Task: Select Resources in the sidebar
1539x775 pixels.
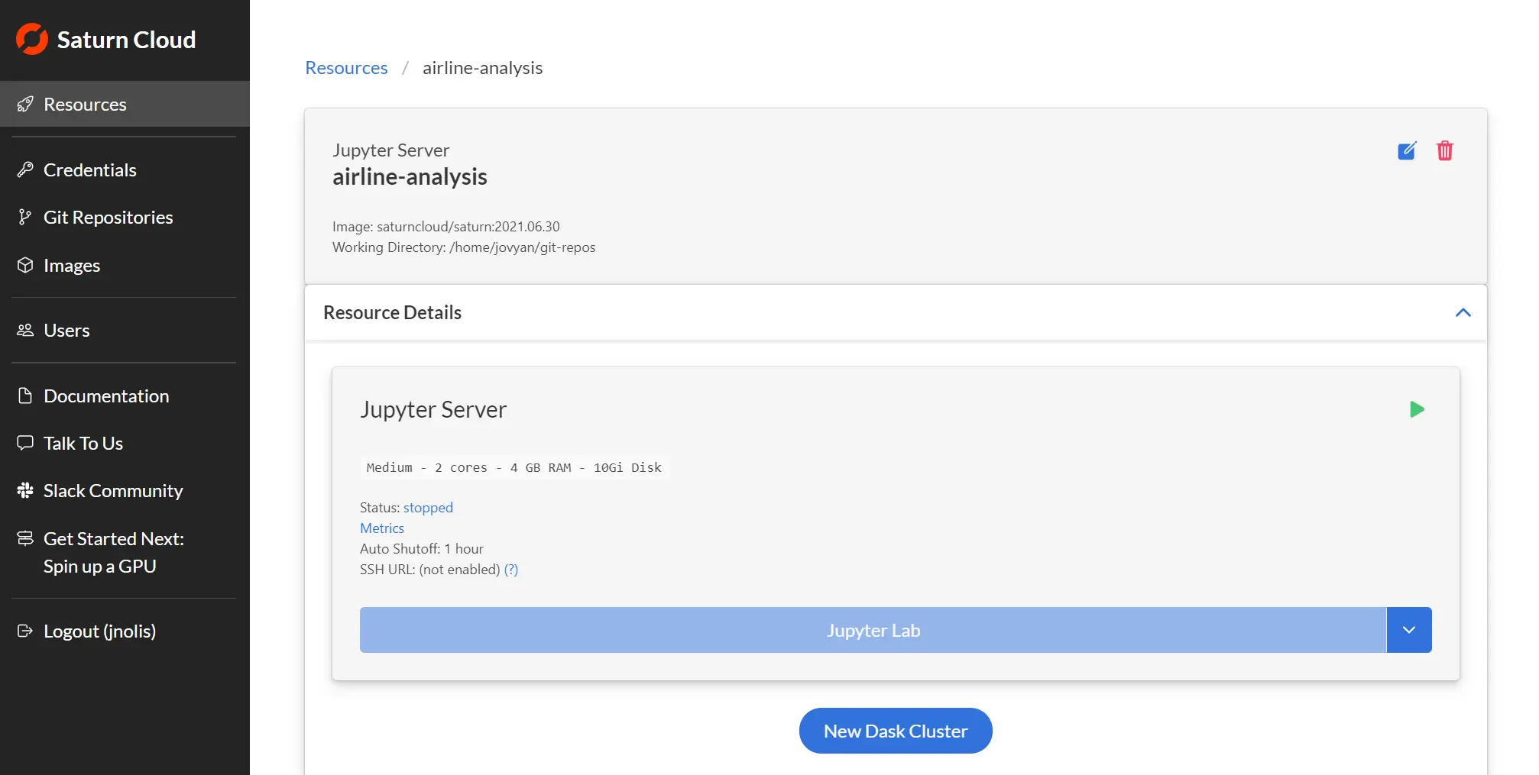Action: pos(85,104)
